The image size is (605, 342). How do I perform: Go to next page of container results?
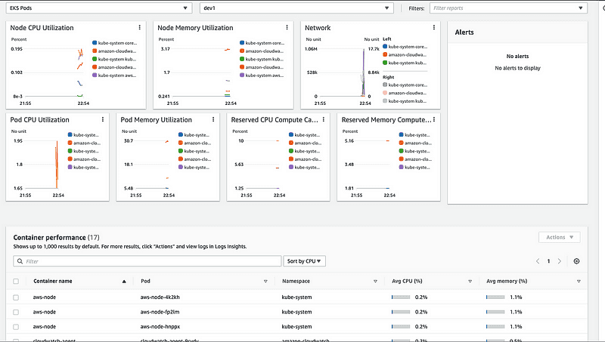[560, 261]
